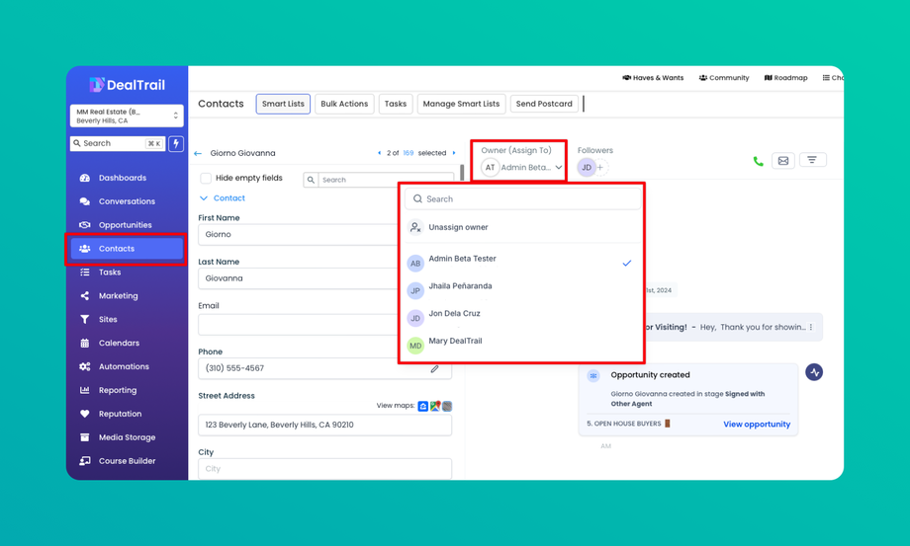Screen dimensions: 910x546
Task: Choose Jhaila Peñaranda as owner
Action: coord(523,290)
